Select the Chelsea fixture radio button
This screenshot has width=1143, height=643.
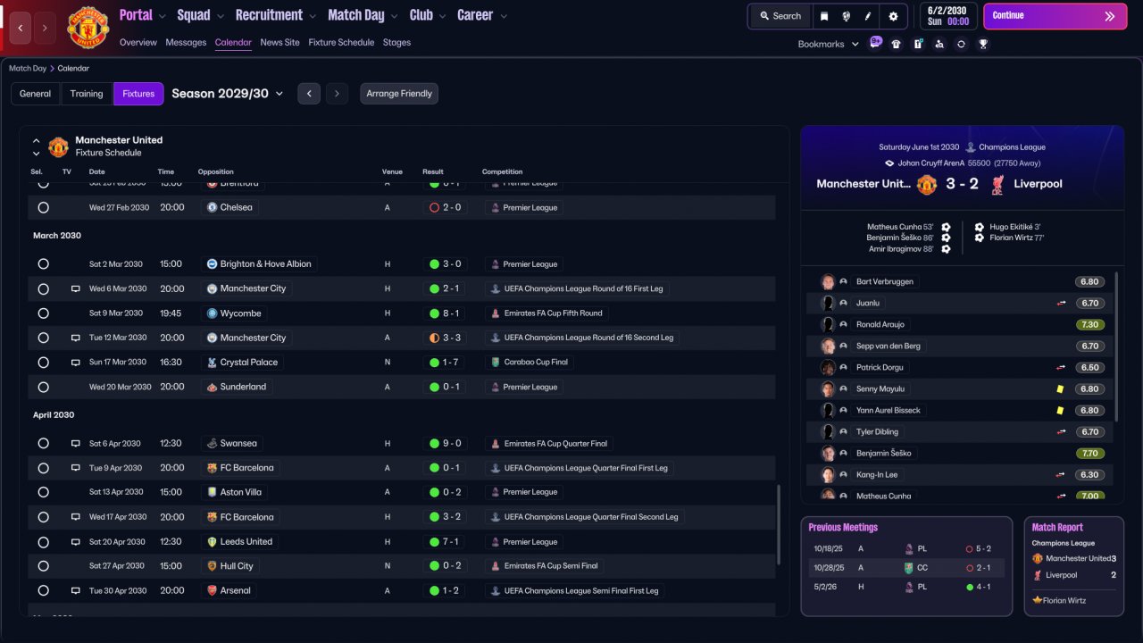(x=43, y=207)
